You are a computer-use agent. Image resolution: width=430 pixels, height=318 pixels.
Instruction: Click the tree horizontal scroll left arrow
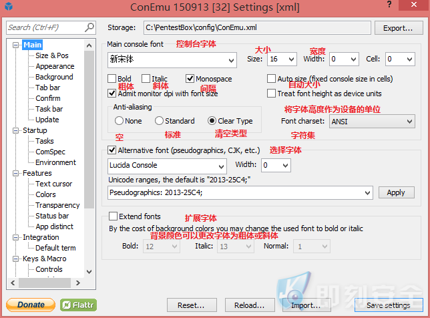coord(13,283)
